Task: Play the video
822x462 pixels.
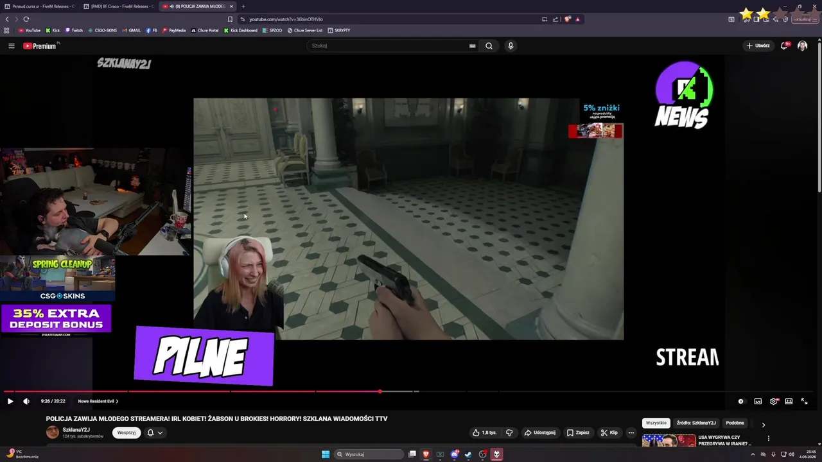Action: [x=10, y=401]
